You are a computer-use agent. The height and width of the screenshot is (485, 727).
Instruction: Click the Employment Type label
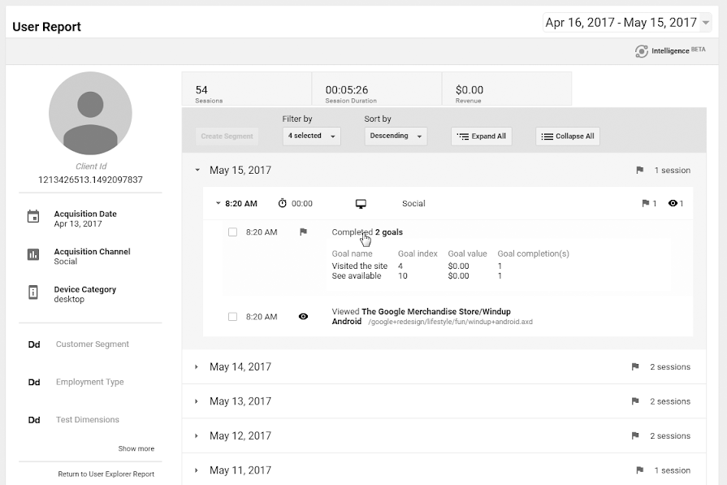point(90,382)
